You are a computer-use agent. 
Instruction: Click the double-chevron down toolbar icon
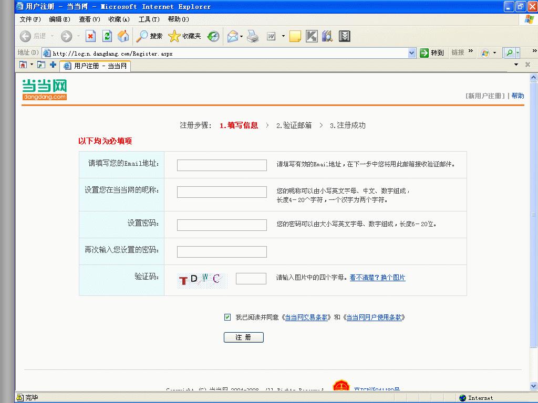[345, 36]
